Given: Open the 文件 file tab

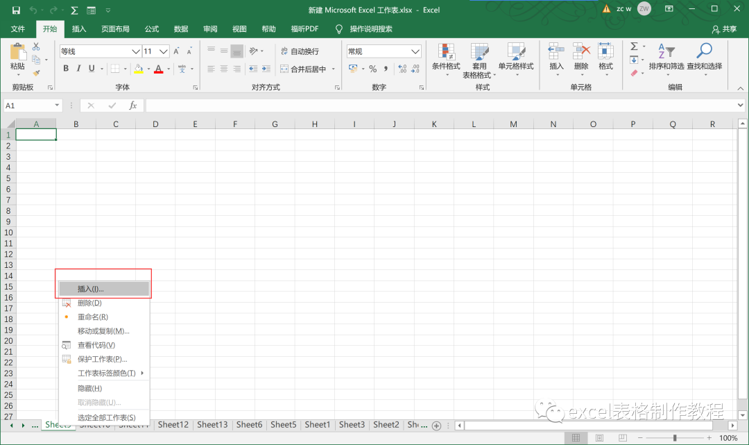Looking at the screenshot, I should click(18, 29).
